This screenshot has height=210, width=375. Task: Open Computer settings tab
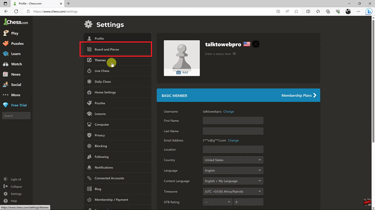click(117, 125)
